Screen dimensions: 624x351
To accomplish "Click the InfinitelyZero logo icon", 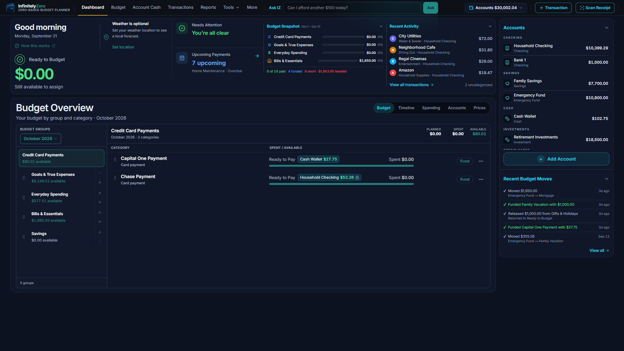I will coord(10,7).
